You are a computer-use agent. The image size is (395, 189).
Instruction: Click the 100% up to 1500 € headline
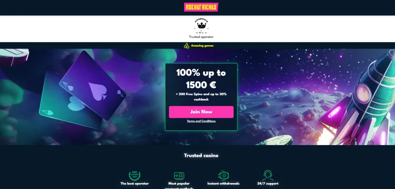[201, 79]
